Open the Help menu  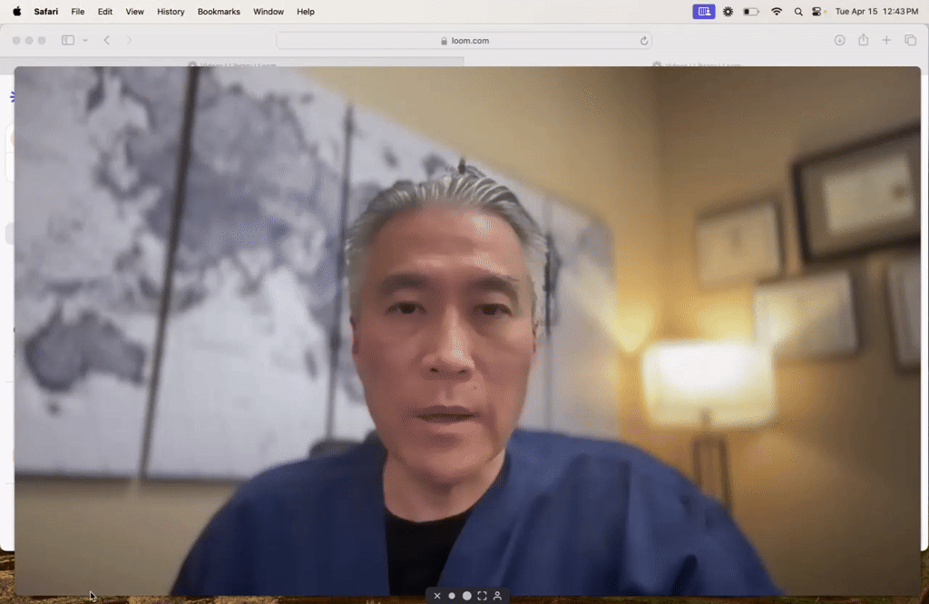[x=306, y=11]
